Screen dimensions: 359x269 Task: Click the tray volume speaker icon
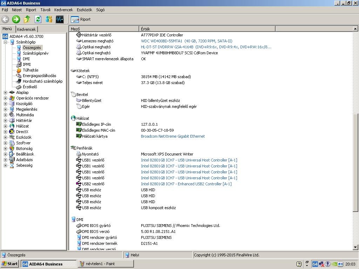[x=340, y=264]
